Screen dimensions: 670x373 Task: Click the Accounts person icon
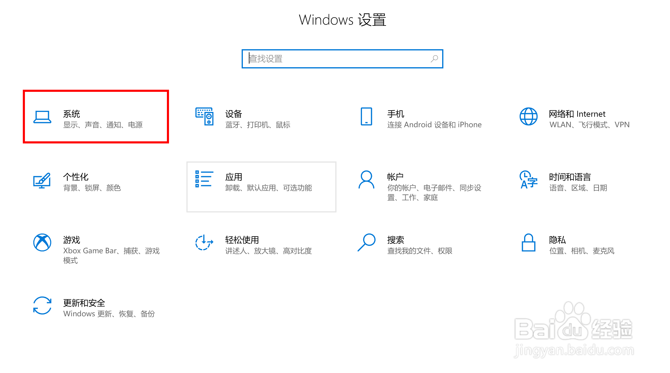(x=366, y=179)
